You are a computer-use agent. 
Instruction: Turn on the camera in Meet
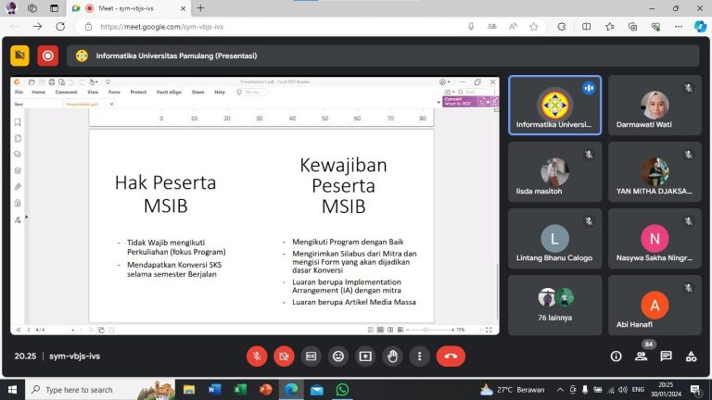coord(284,356)
